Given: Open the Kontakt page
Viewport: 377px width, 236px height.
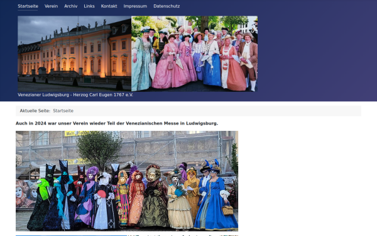Looking at the screenshot, I should (x=109, y=6).
